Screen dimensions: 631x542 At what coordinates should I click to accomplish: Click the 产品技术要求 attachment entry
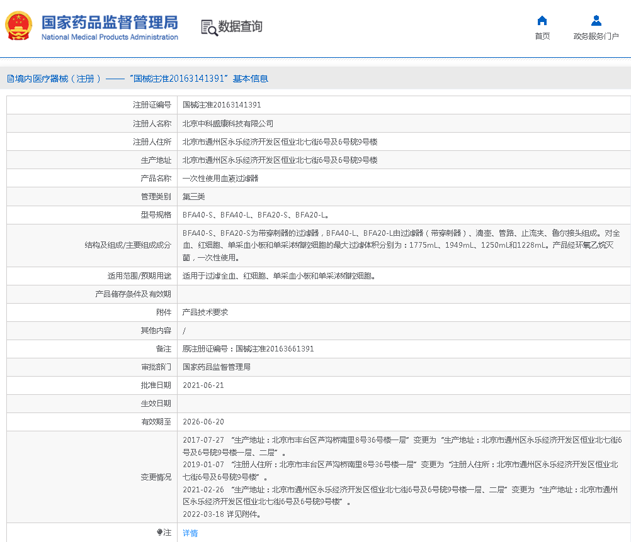tap(205, 312)
